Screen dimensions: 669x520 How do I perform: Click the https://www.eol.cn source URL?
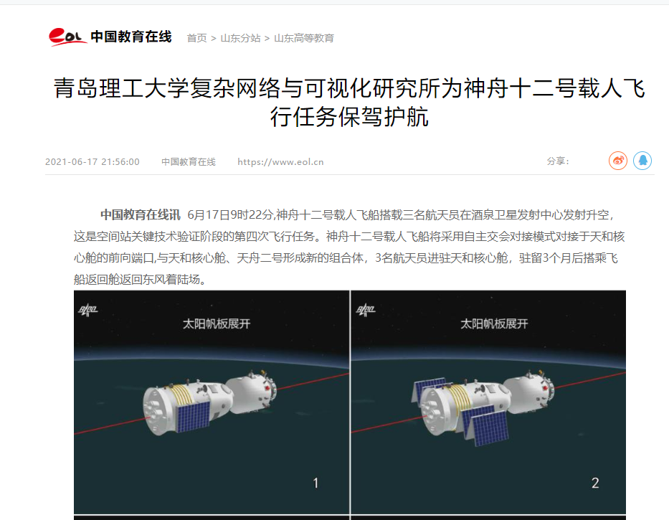click(280, 162)
